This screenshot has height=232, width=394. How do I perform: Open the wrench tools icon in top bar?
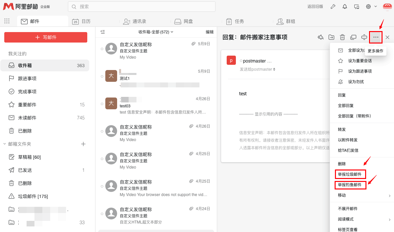tap(333, 6)
